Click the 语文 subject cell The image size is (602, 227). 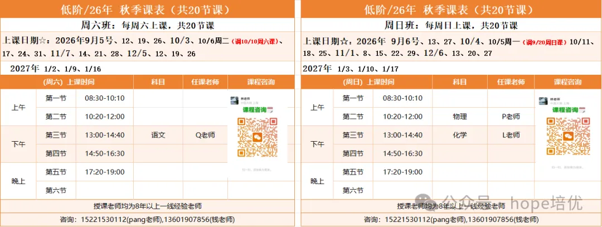point(158,135)
